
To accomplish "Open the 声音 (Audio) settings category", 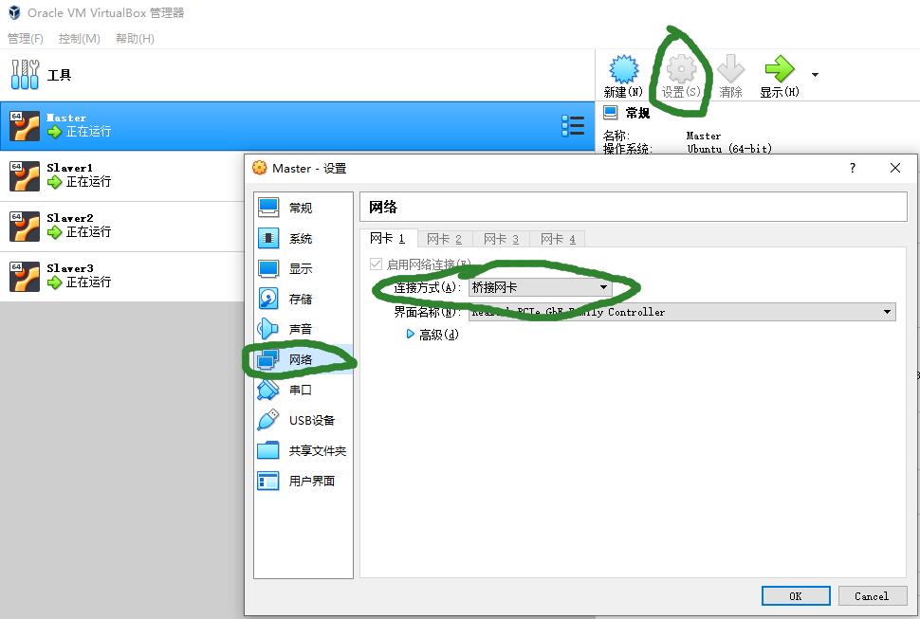I will 300,330.
